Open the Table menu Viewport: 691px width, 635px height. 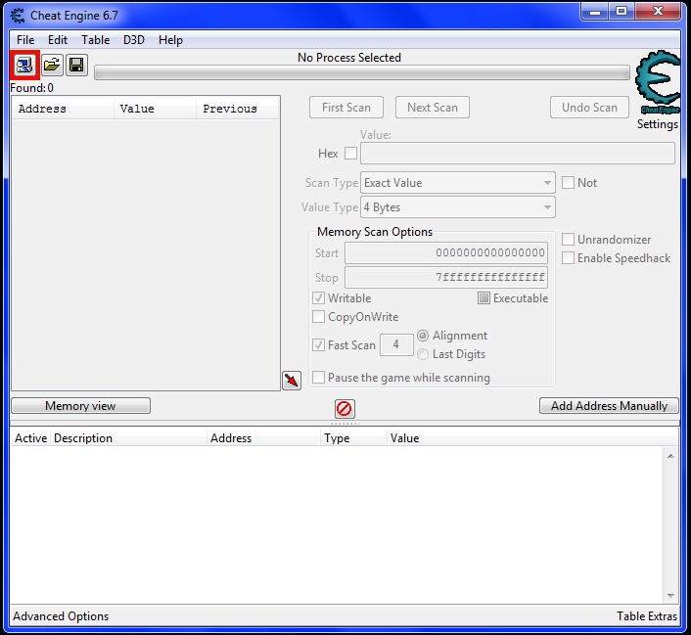coord(95,40)
